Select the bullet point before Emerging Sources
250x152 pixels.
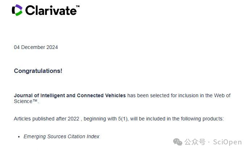19,137
